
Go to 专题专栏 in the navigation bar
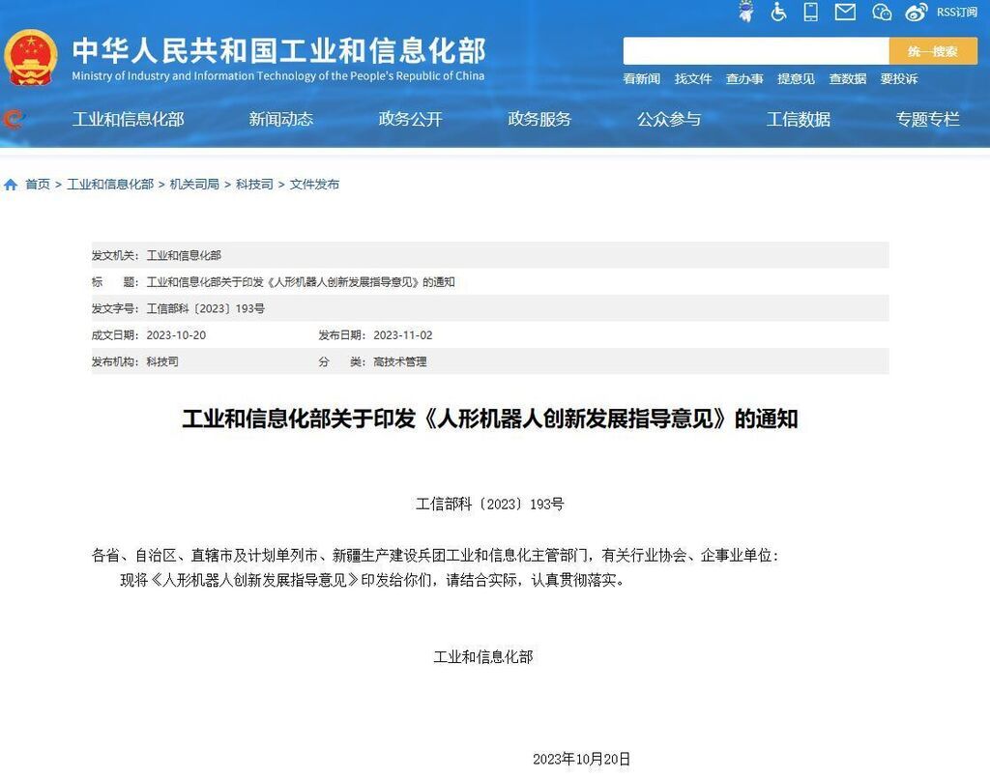pos(927,119)
